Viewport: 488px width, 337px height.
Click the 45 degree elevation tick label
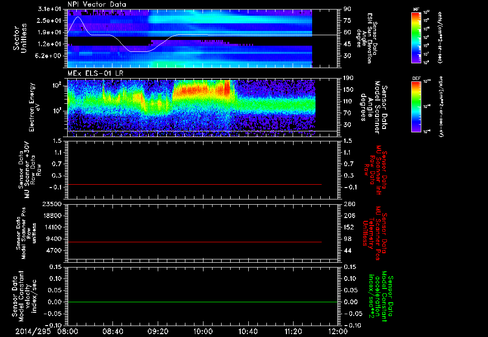(347, 44)
